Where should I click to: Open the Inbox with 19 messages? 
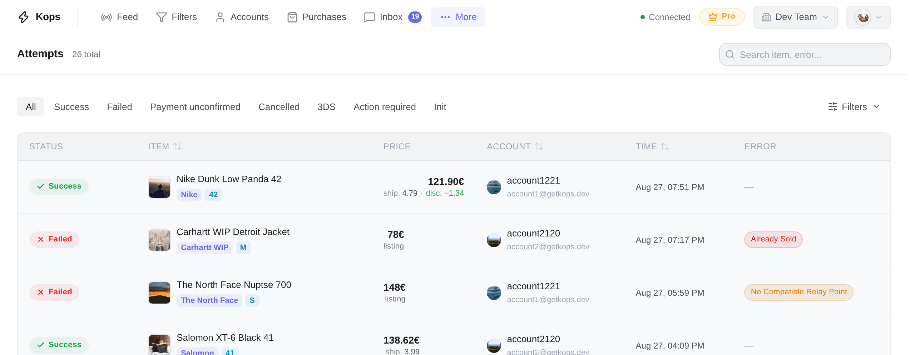click(x=393, y=17)
